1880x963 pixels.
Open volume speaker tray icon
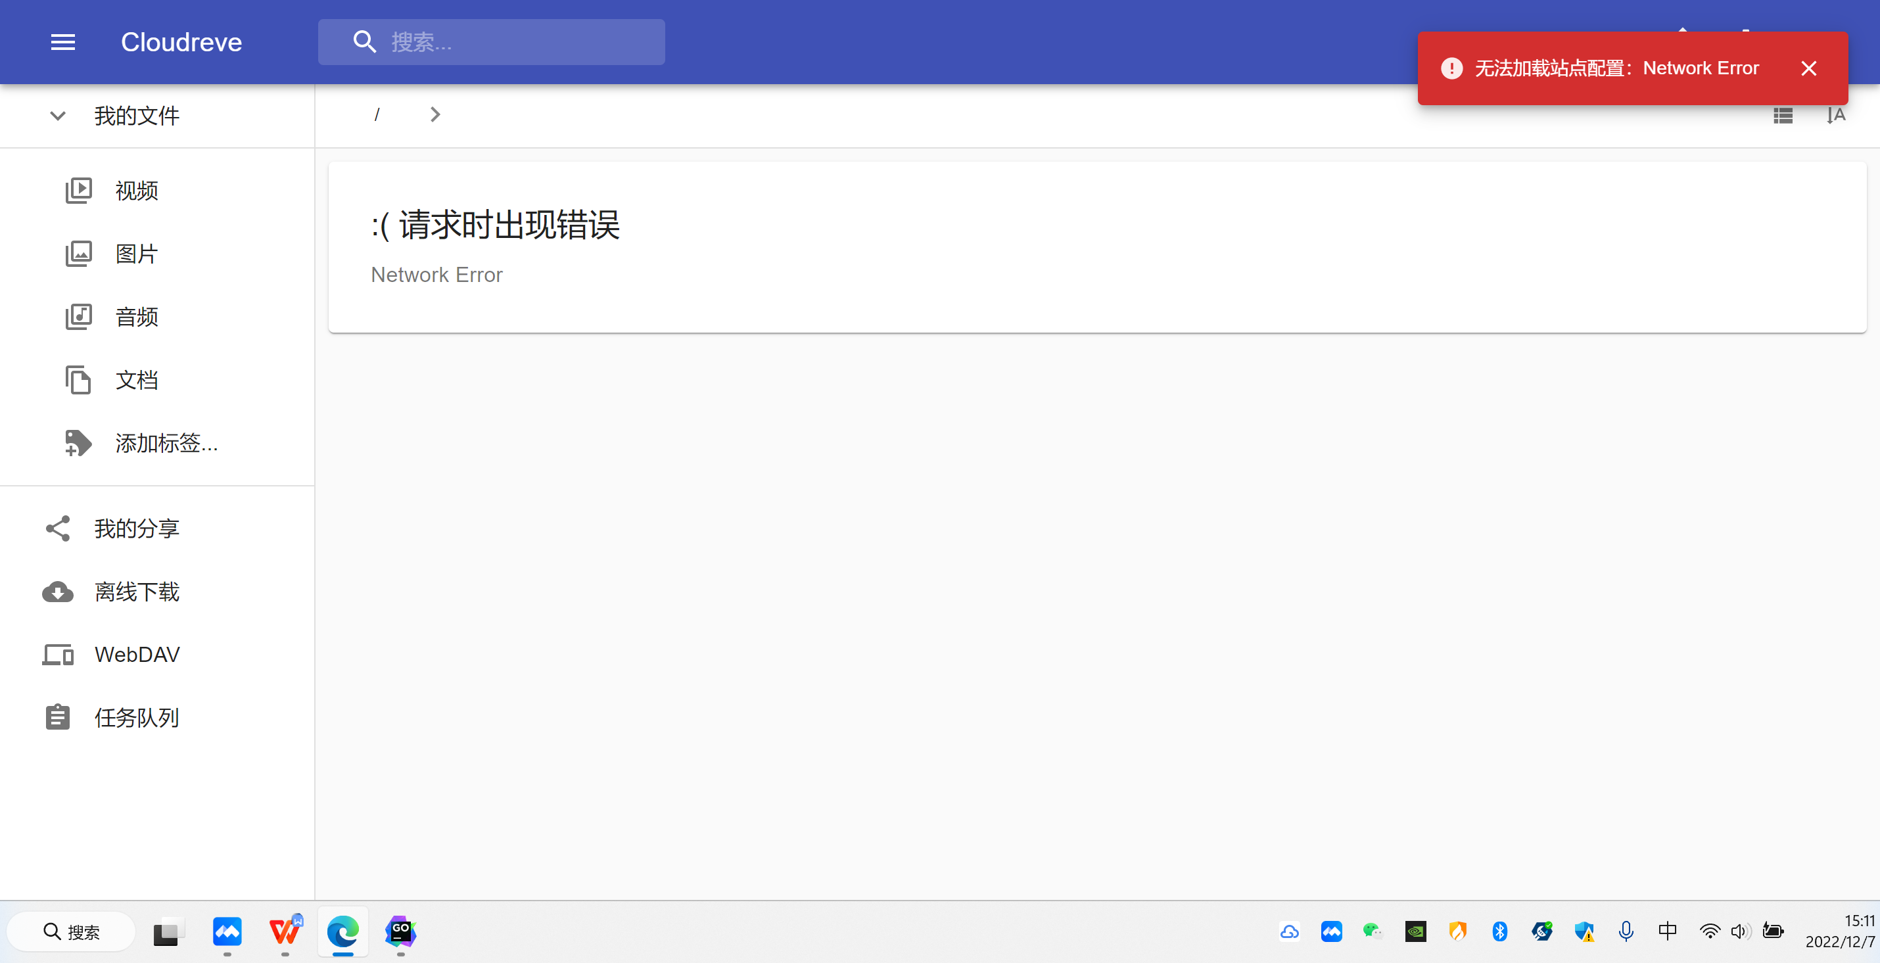click(1741, 931)
